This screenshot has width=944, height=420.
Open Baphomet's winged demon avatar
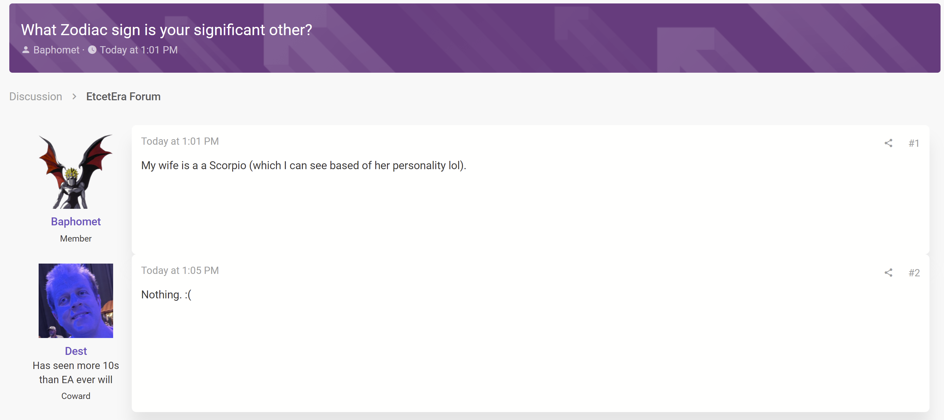(76, 171)
